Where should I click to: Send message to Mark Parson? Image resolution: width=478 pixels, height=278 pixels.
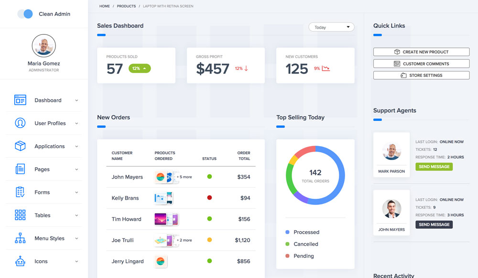(434, 167)
